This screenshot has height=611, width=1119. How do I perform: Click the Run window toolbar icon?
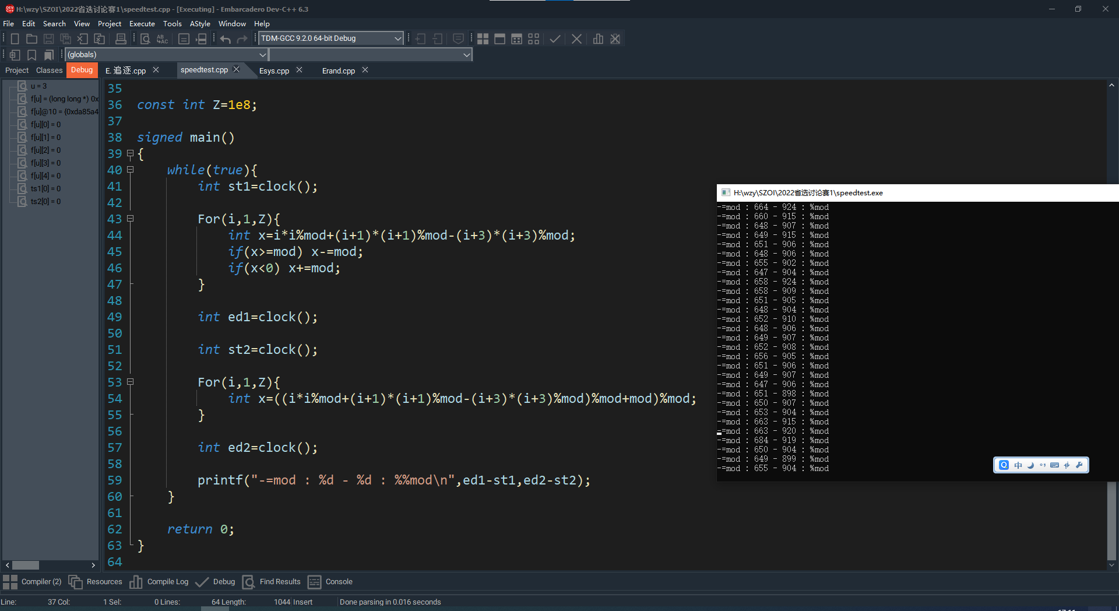(x=499, y=39)
